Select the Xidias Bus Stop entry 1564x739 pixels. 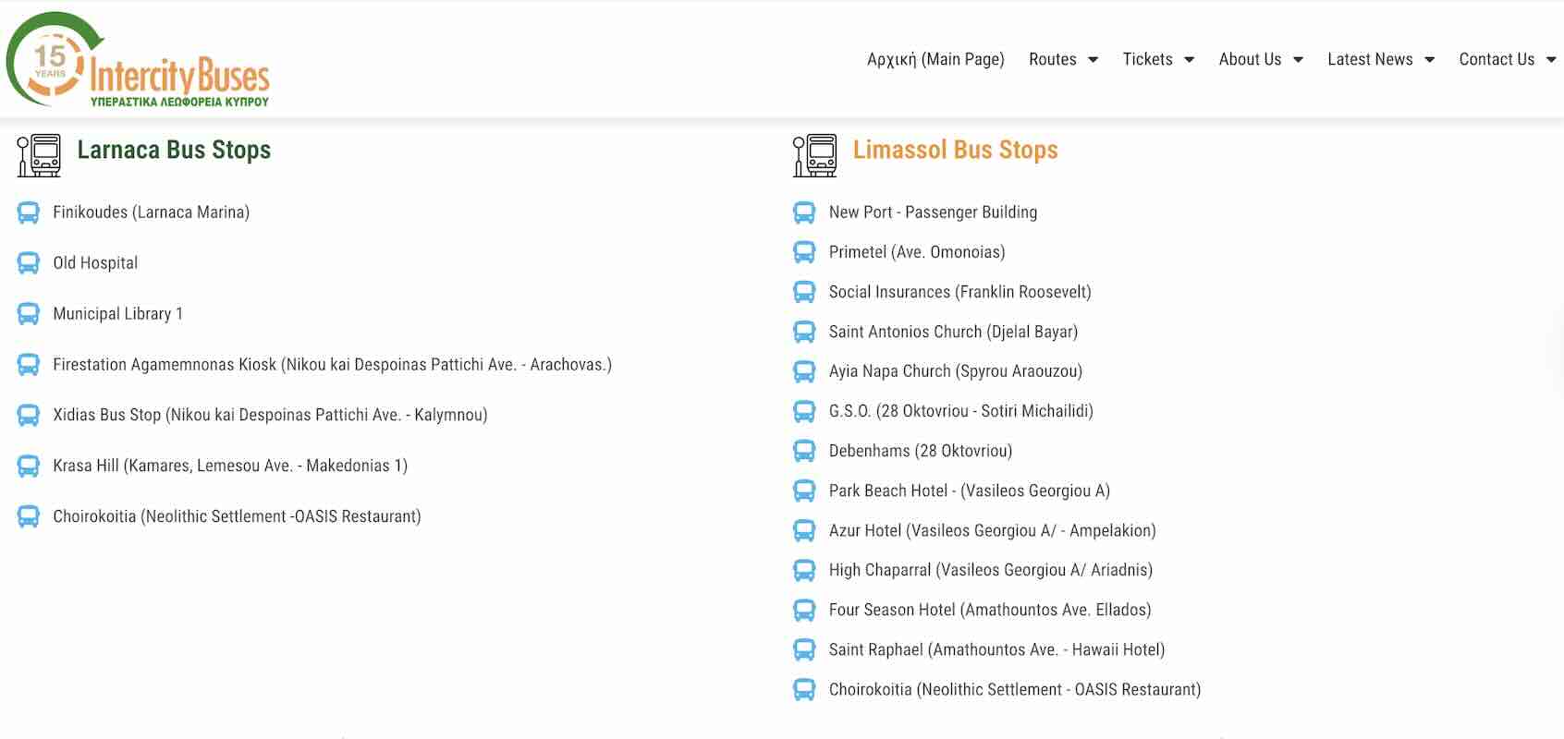pyautogui.click(x=269, y=415)
